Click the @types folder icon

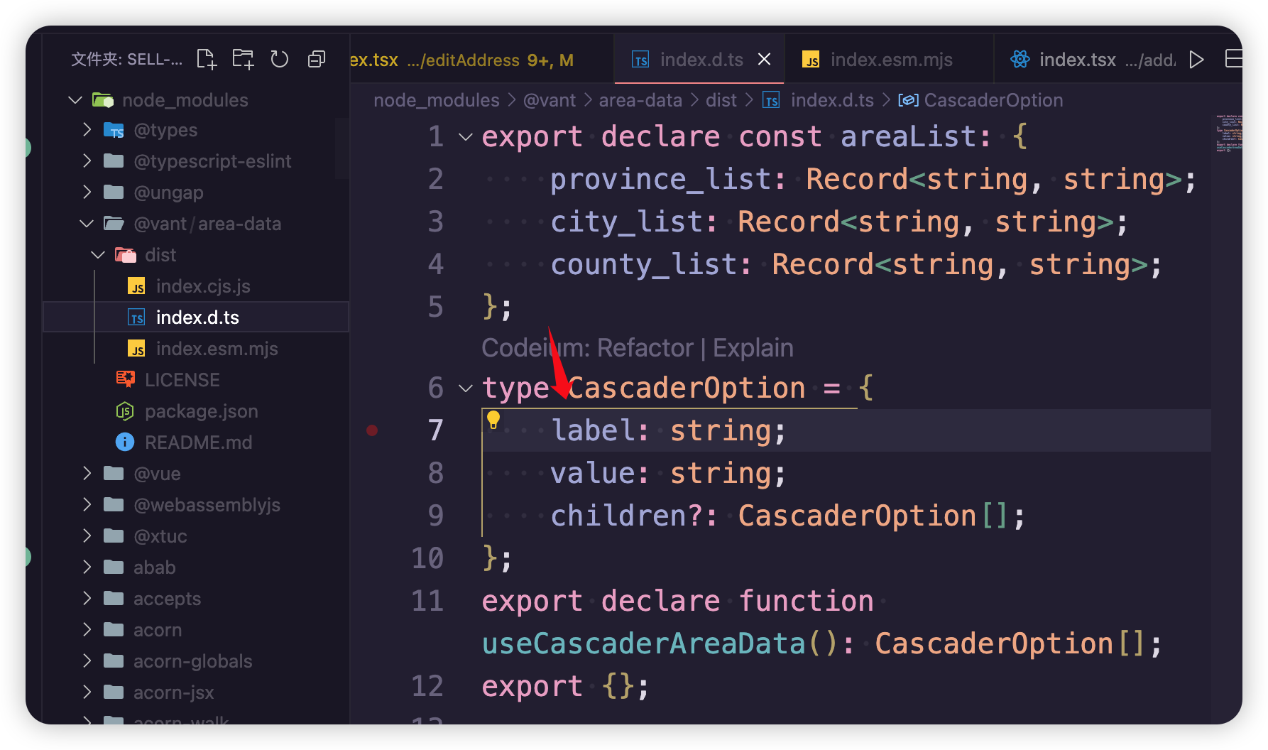point(114,130)
